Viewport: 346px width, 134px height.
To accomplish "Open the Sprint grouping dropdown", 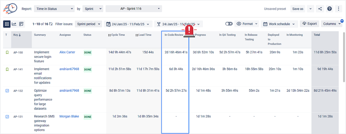I will (x=93, y=9).
